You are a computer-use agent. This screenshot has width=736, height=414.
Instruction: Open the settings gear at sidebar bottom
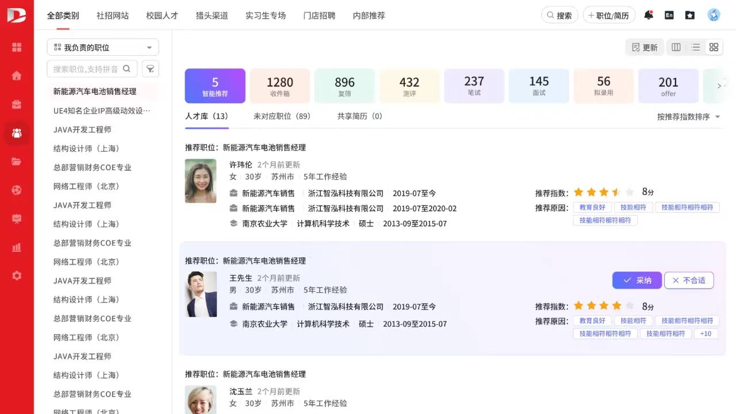16,275
